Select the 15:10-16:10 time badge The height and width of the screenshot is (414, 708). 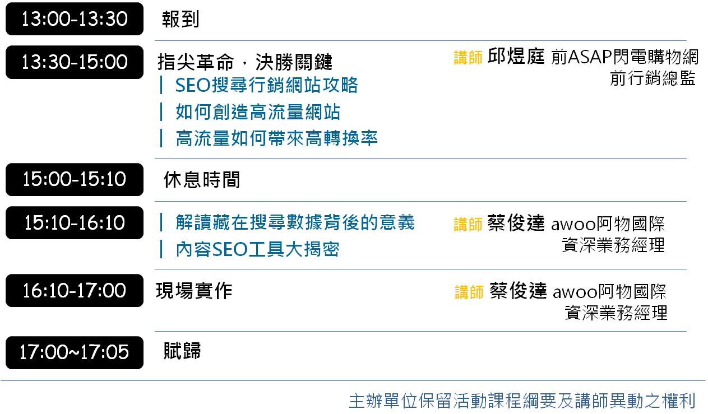point(75,223)
